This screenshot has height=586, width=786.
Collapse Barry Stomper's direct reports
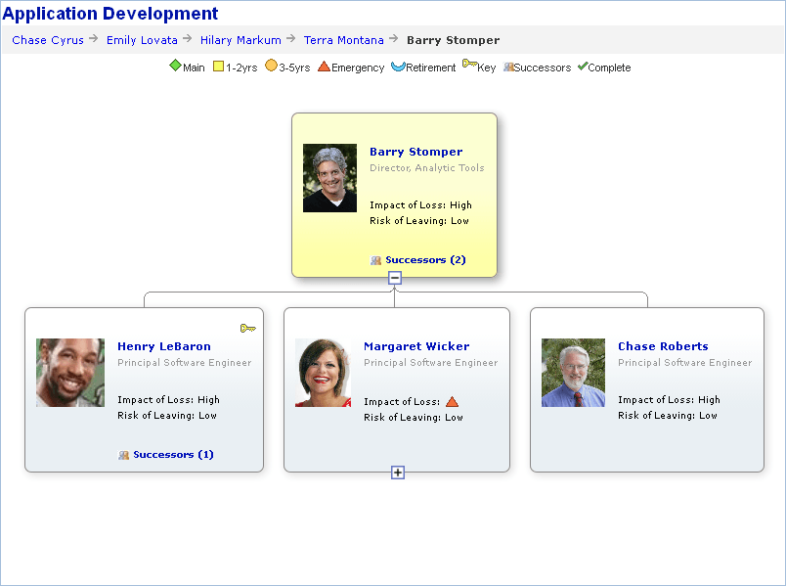click(395, 278)
